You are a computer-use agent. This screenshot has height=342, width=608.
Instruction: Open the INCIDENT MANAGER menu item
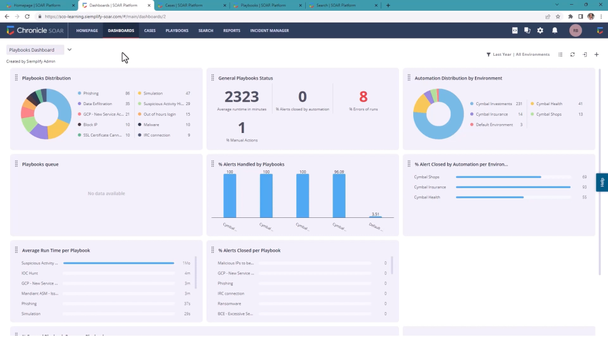pyautogui.click(x=270, y=31)
